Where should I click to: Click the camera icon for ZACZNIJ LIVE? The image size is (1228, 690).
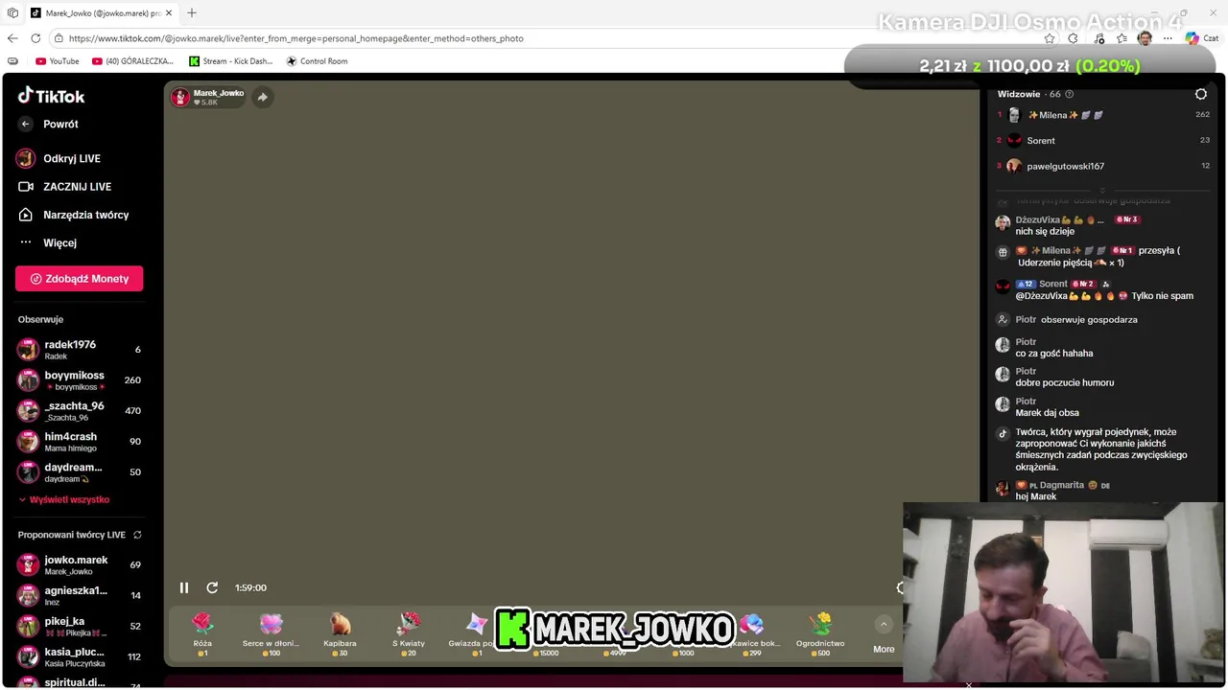(x=26, y=187)
